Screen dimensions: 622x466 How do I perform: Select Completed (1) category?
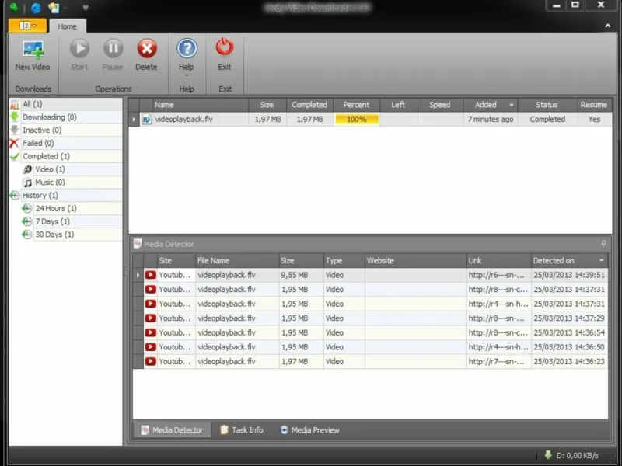pyautogui.click(x=66, y=156)
